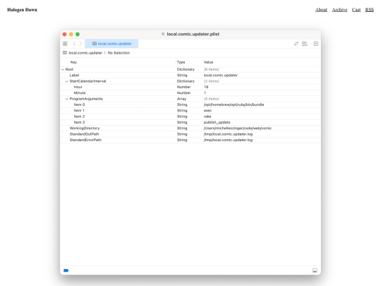Click the Number type of Hour
The width and height of the screenshot is (381, 286).
coord(183,87)
